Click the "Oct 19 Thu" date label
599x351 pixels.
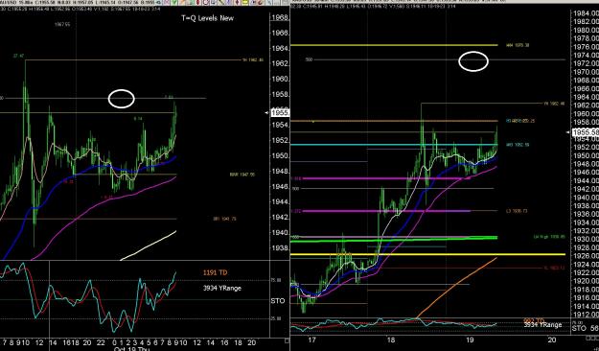131,349
